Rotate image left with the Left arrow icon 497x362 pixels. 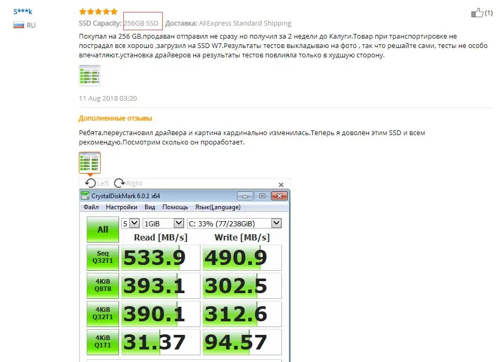click(90, 183)
